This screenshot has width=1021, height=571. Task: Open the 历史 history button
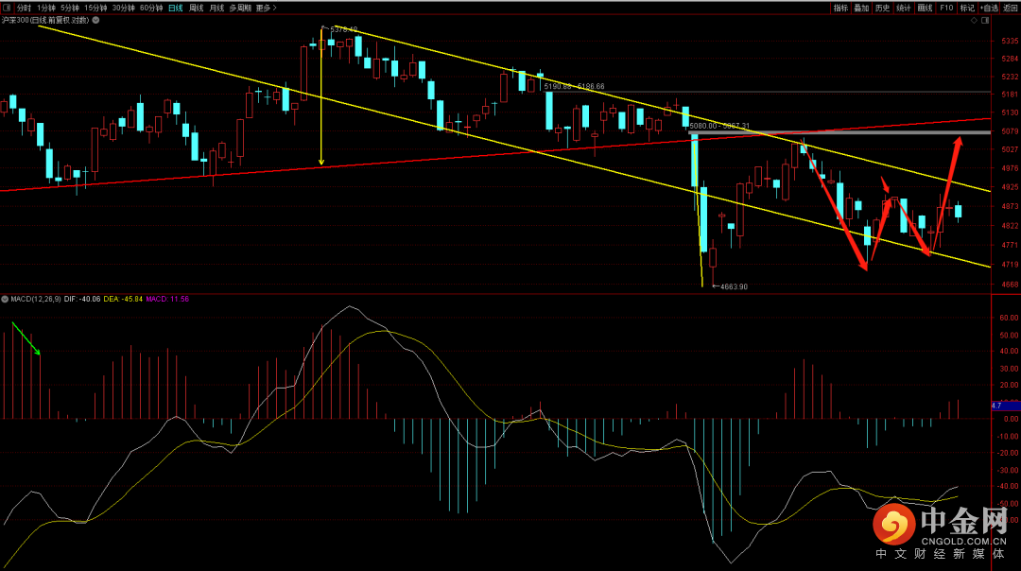[882, 8]
